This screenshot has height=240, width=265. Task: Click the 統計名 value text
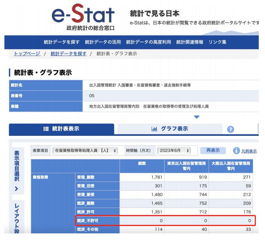(x=140, y=85)
